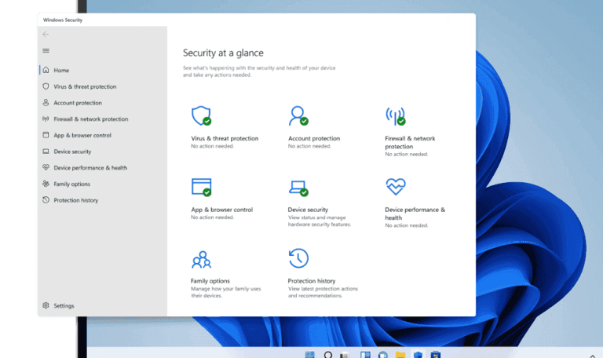Click the "See what's happening" description text

click(x=259, y=71)
